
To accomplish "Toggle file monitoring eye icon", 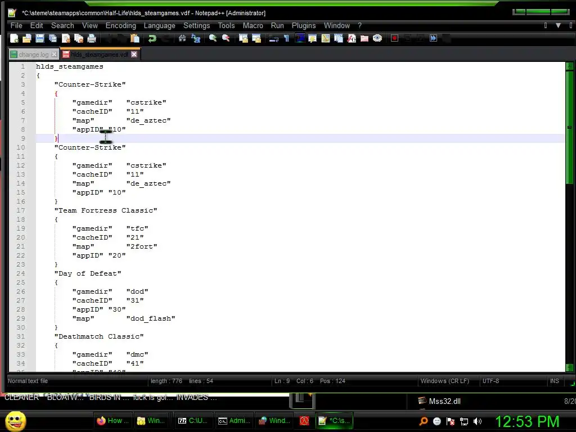I will (377, 38).
